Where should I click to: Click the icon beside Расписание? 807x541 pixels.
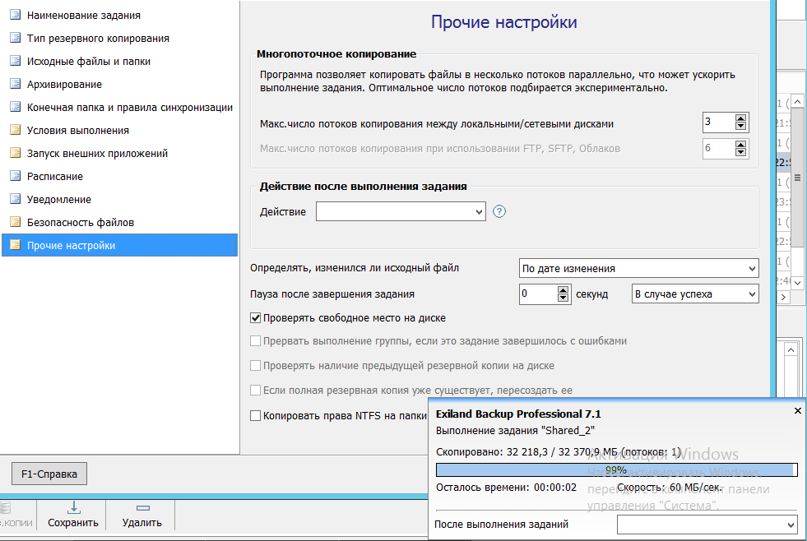point(15,176)
